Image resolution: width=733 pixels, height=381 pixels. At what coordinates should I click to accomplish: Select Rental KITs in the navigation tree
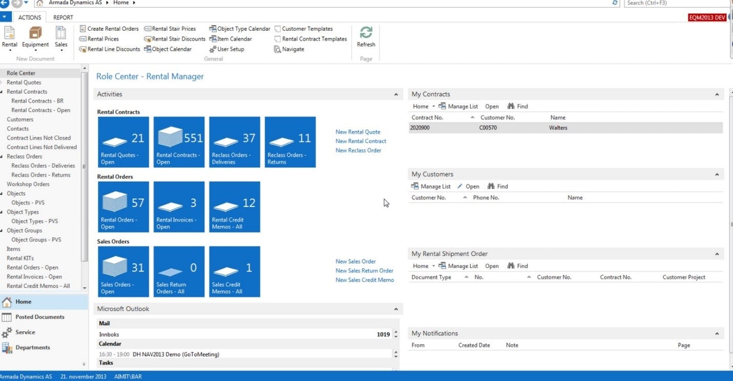coord(20,258)
